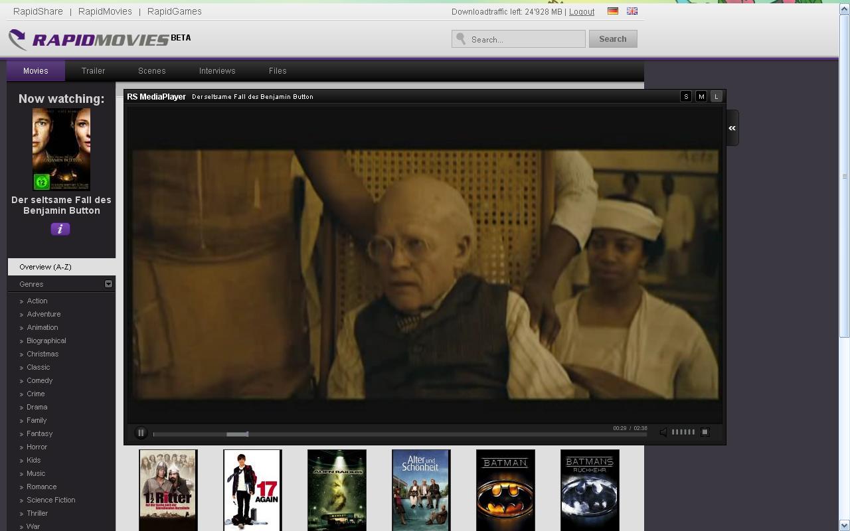
Task: Click the Benjamin Button cover under Now watching
Action: click(61, 149)
